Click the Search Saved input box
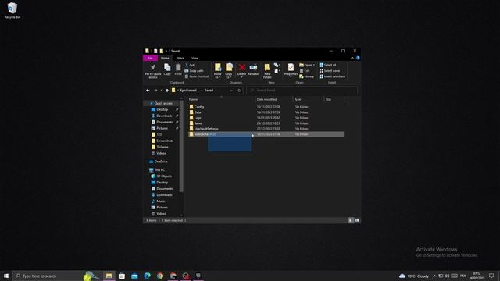 pyautogui.click(x=302, y=91)
